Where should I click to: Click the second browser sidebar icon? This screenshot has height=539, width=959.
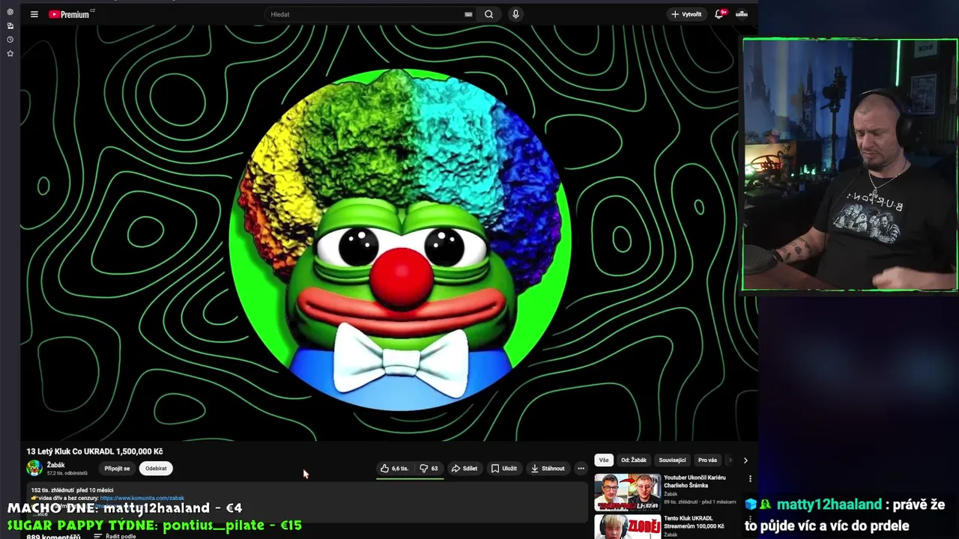[10, 25]
